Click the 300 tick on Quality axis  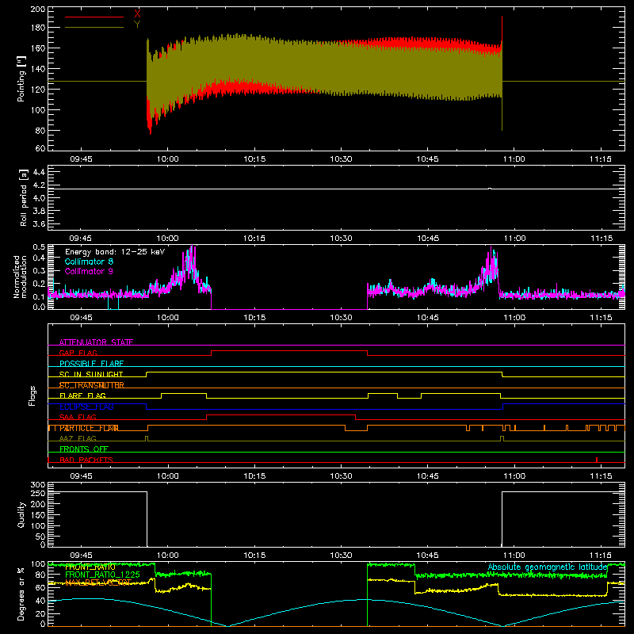[x=38, y=485]
